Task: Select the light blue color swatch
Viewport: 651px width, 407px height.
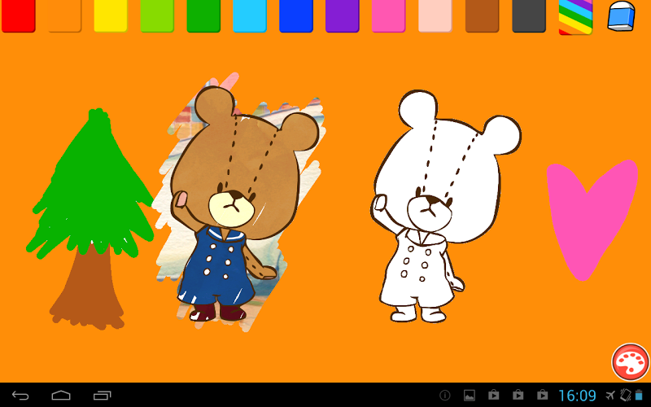Action: tap(250, 15)
